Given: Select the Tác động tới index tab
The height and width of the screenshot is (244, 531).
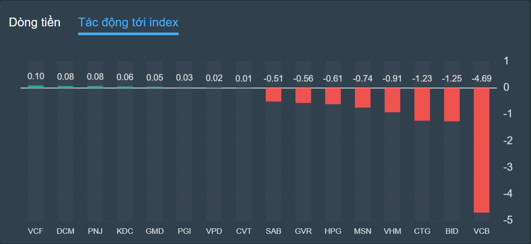Looking at the screenshot, I should pyautogui.click(x=128, y=22).
